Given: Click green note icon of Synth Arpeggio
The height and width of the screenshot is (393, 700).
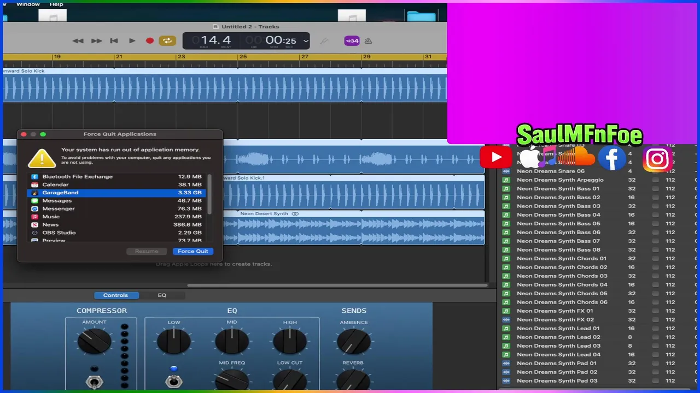Looking at the screenshot, I should (506, 180).
